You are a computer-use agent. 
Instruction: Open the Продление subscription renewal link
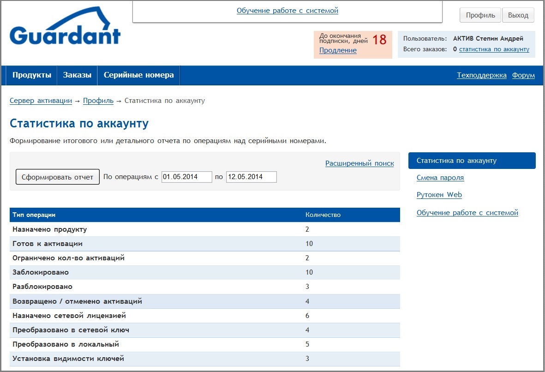coord(338,50)
